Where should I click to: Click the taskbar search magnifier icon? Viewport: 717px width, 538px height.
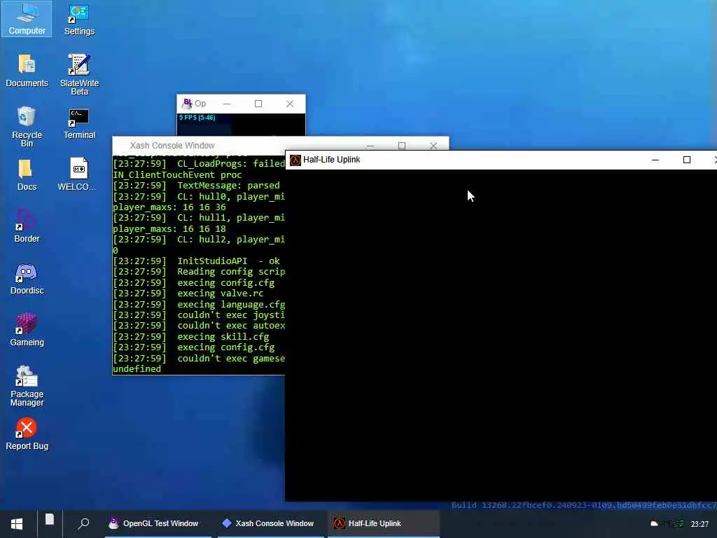click(83, 523)
